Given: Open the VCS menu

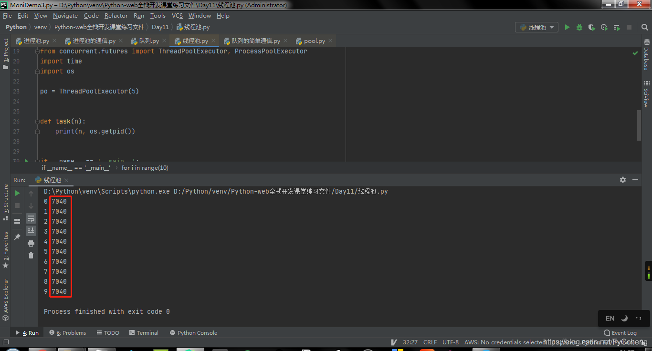Looking at the screenshot, I should 177,16.
